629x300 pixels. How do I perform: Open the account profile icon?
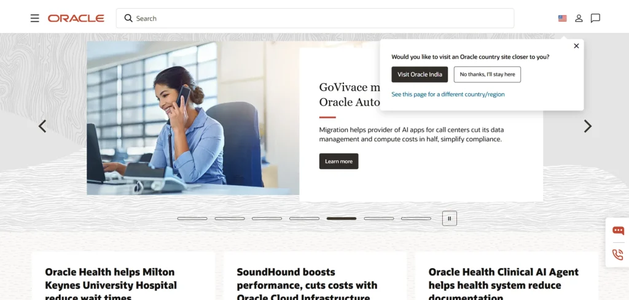click(579, 18)
